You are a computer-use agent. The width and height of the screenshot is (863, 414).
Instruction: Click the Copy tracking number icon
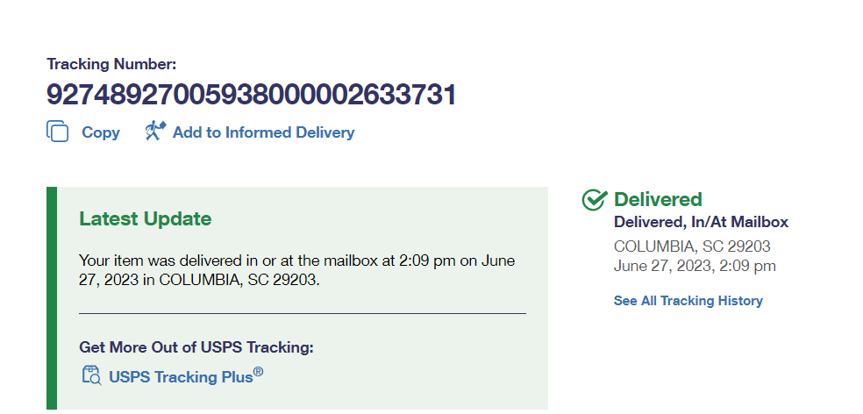pos(58,132)
